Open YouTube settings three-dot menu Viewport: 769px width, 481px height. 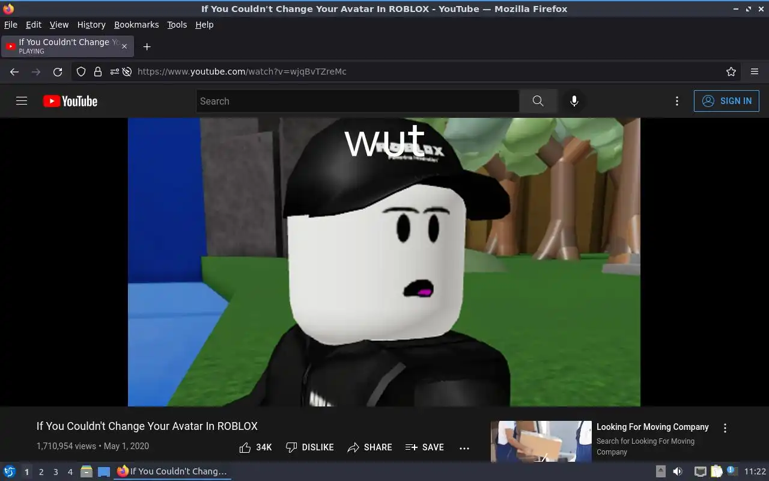[677, 101]
